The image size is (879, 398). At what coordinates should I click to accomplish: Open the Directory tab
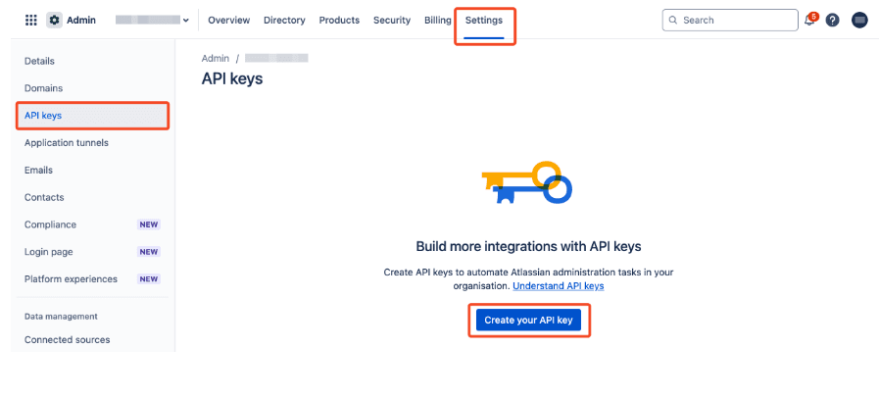[284, 21]
